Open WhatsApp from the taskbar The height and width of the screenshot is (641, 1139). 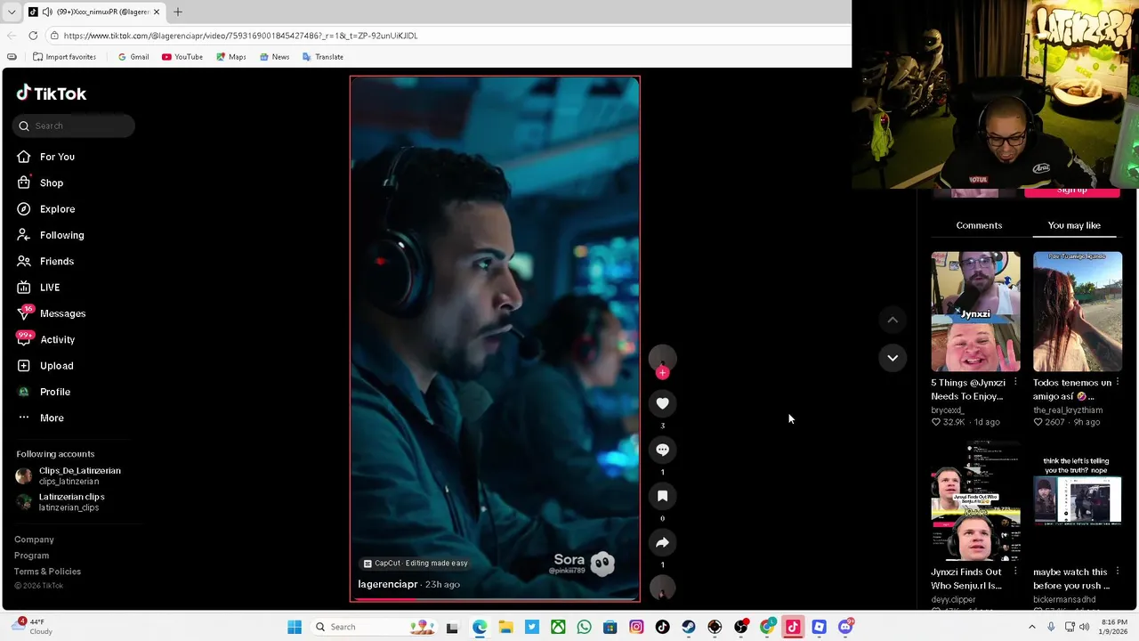click(x=584, y=627)
